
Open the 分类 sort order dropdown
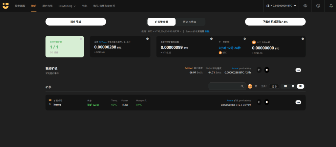[x=274, y=86]
